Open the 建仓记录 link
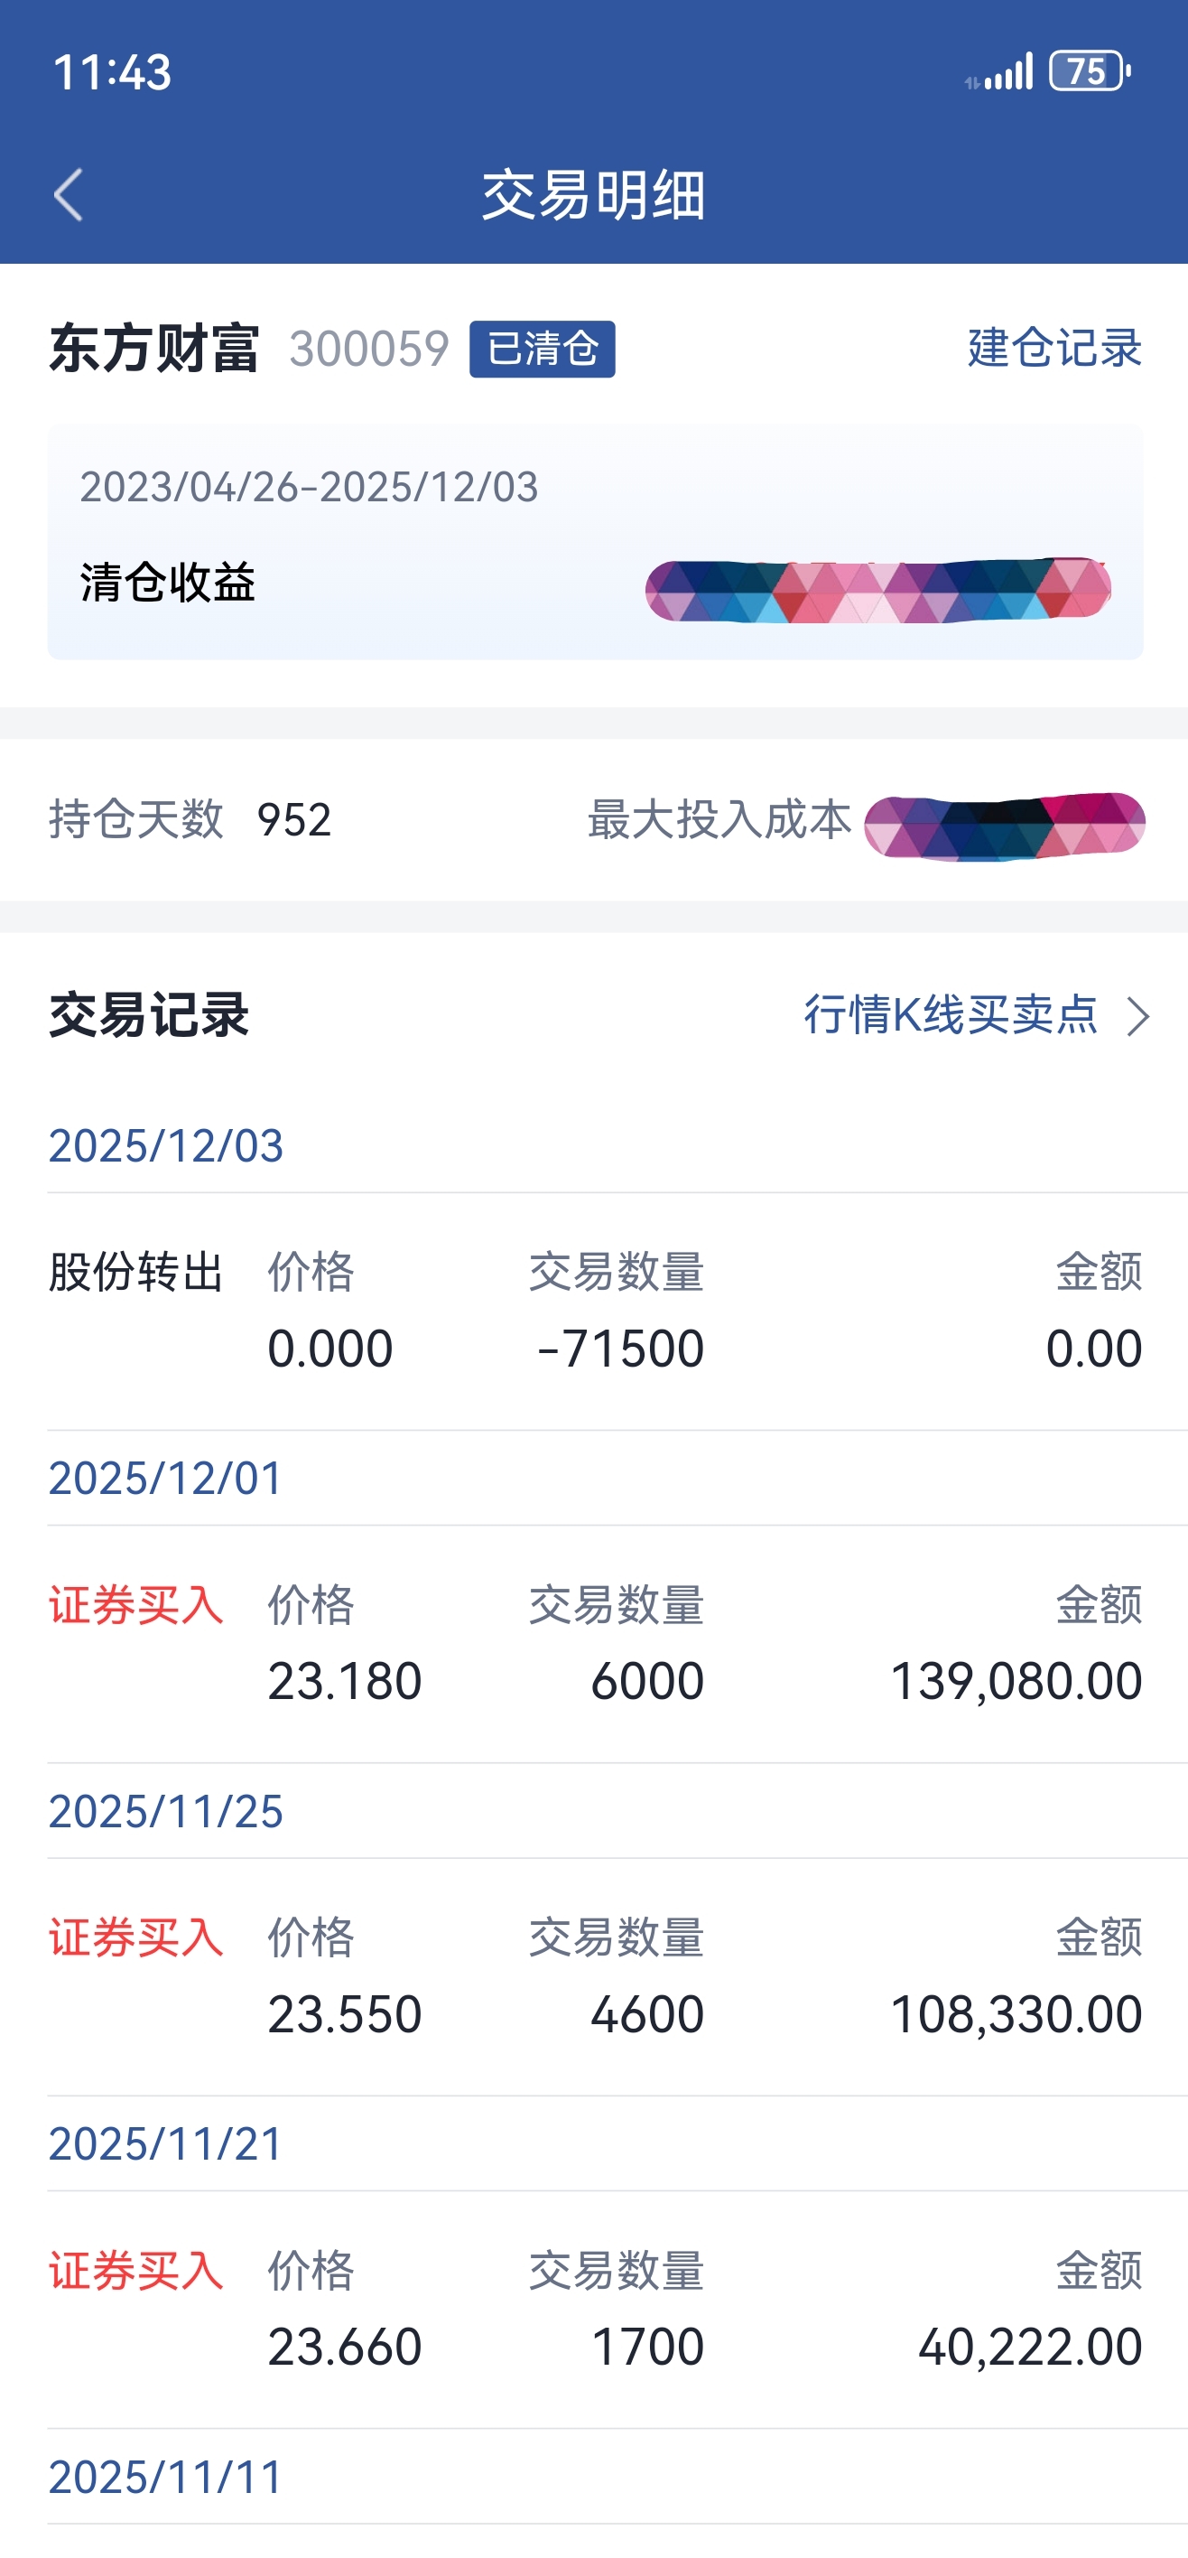 tap(1054, 348)
